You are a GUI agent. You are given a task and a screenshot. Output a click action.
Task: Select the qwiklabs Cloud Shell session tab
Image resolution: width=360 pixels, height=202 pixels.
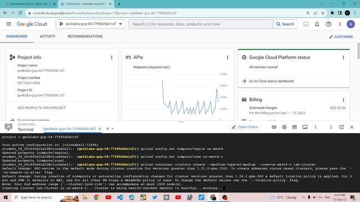[x=69, y=129]
